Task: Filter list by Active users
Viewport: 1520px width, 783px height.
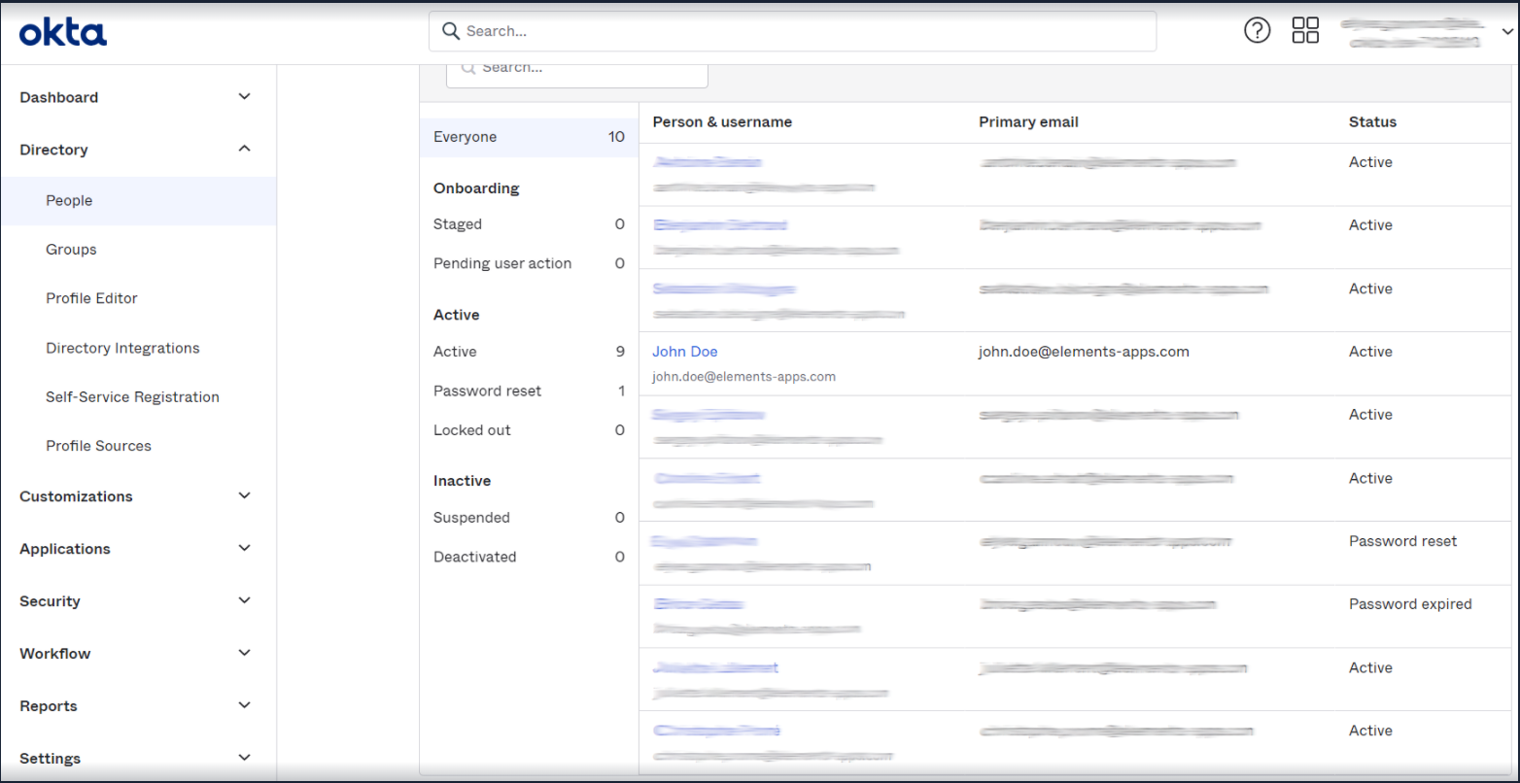Action: pyautogui.click(x=455, y=352)
